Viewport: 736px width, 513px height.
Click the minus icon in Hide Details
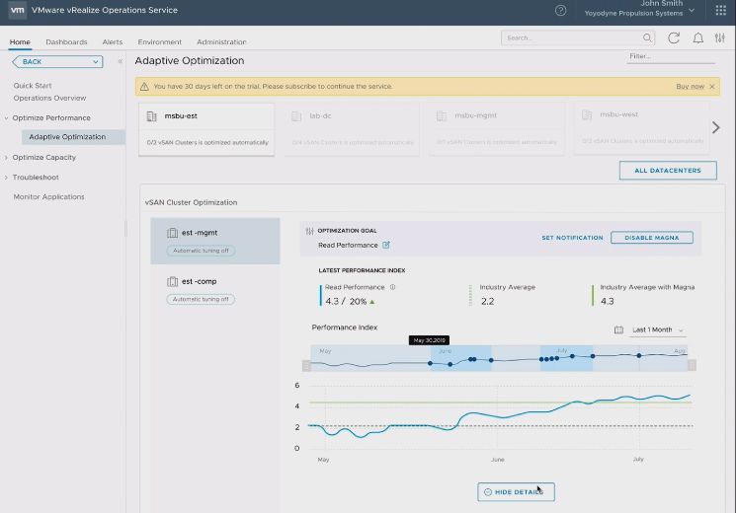tap(488, 492)
